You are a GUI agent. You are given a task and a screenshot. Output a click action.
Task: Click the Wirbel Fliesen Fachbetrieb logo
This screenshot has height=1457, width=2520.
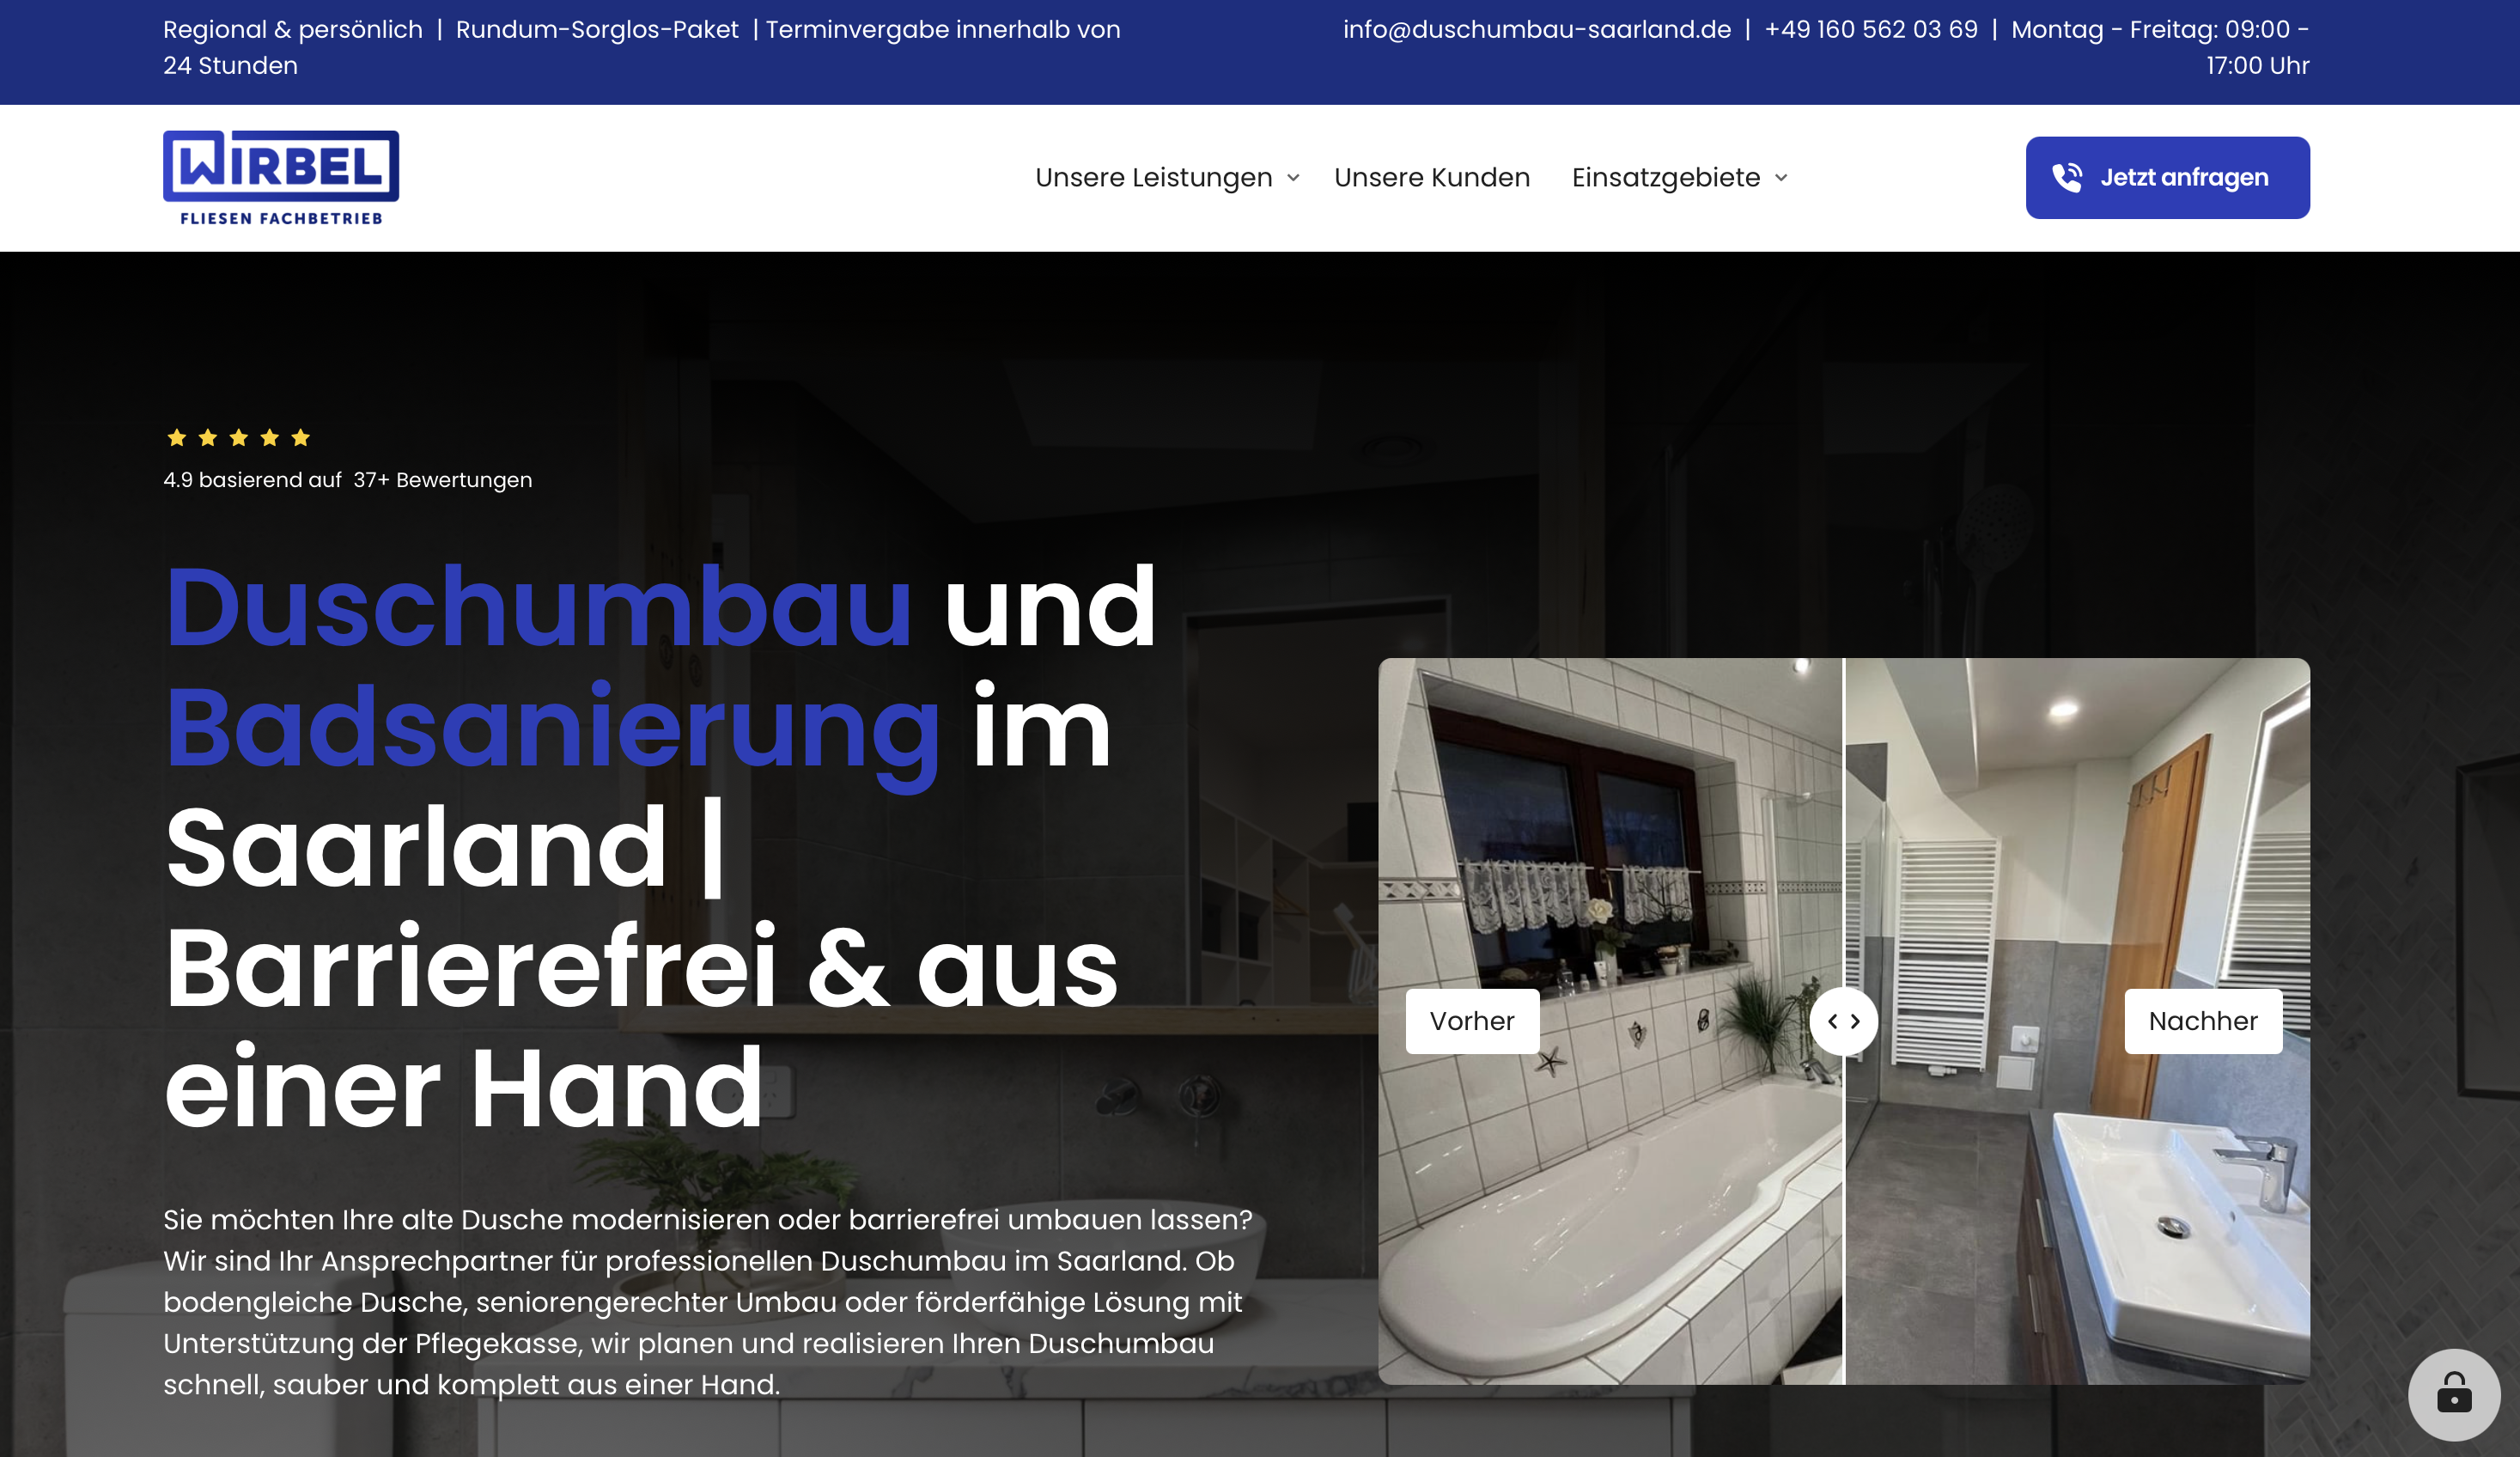281,178
